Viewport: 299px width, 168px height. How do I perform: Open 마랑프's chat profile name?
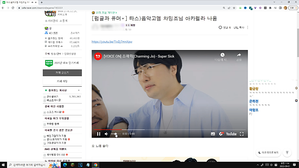coord(254,110)
